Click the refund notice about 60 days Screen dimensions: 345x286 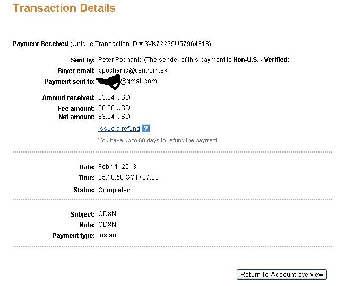pos(158,140)
